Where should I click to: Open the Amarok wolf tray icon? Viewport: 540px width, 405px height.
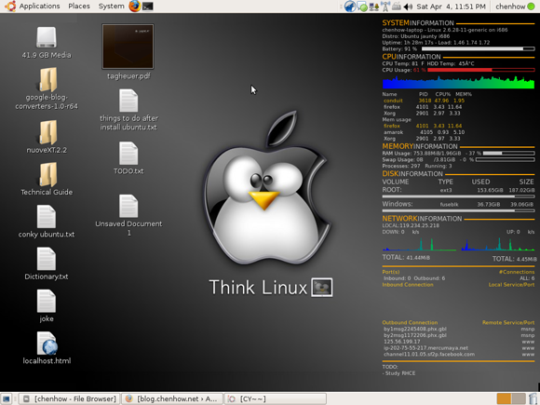[x=350, y=7]
